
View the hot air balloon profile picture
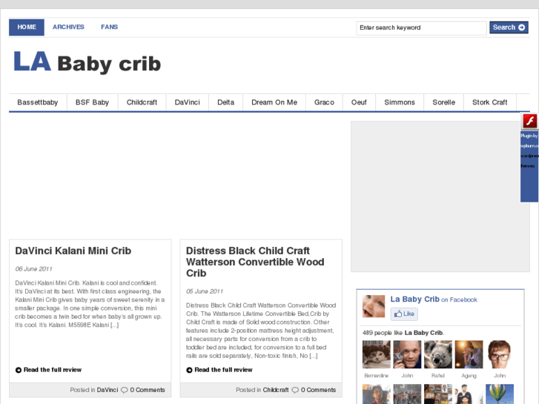pyautogui.click(x=500, y=394)
